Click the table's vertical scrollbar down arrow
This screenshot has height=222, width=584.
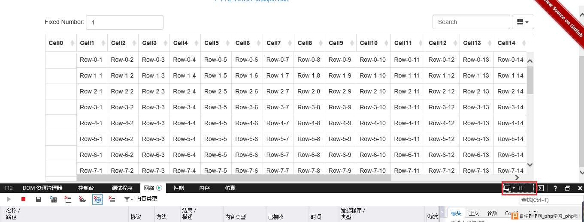tap(530, 165)
